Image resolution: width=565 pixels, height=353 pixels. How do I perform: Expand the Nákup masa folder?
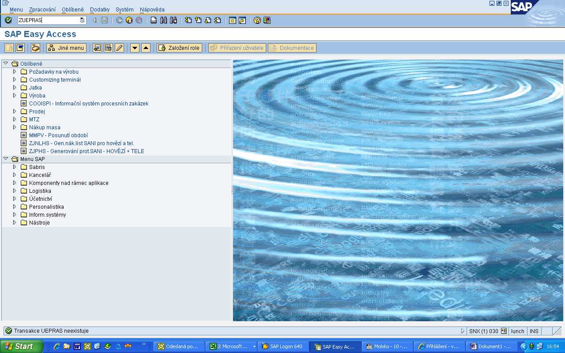pyautogui.click(x=15, y=127)
